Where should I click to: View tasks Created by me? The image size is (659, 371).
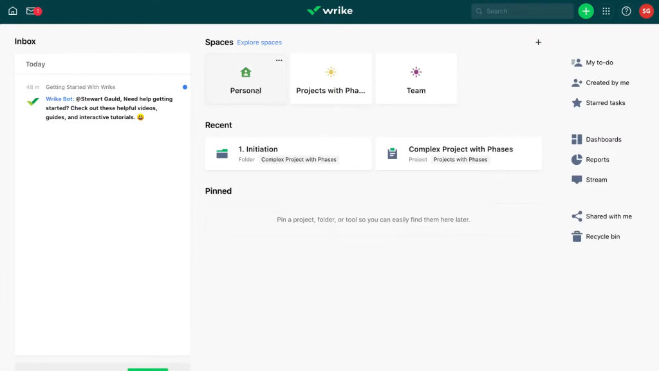(602, 82)
